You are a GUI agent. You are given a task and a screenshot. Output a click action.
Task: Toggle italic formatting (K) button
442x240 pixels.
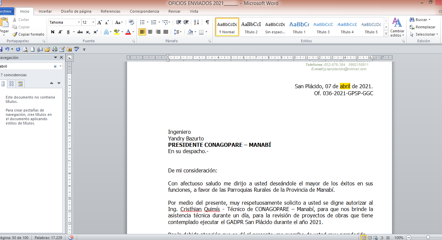coord(60,32)
